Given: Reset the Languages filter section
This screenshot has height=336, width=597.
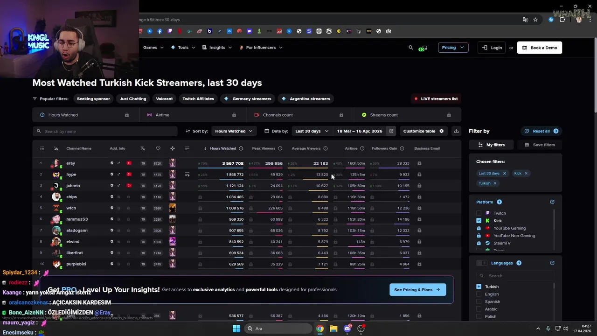Looking at the screenshot, I should [x=552, y=263].
